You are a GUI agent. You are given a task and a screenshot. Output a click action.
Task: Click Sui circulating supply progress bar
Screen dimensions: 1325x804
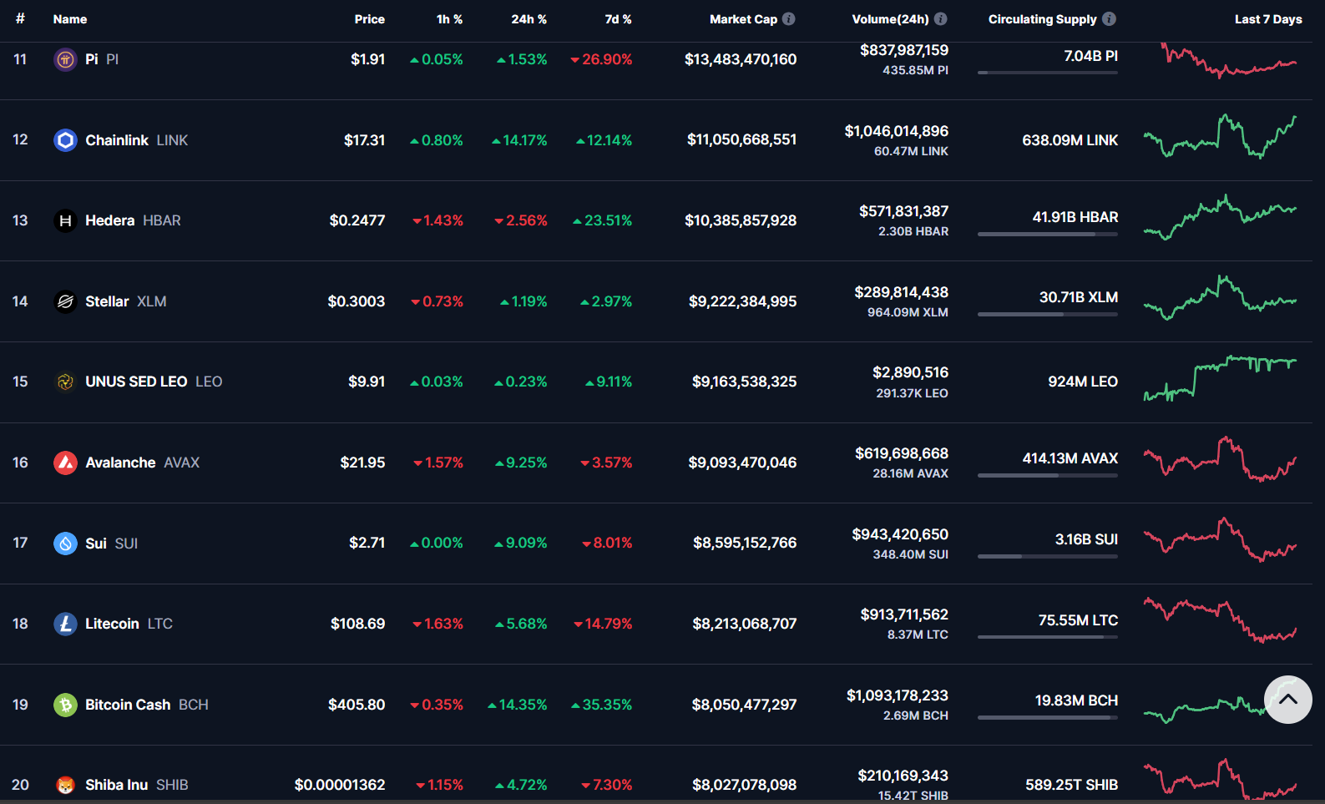pyautogui.click(x=1048, y=556)
